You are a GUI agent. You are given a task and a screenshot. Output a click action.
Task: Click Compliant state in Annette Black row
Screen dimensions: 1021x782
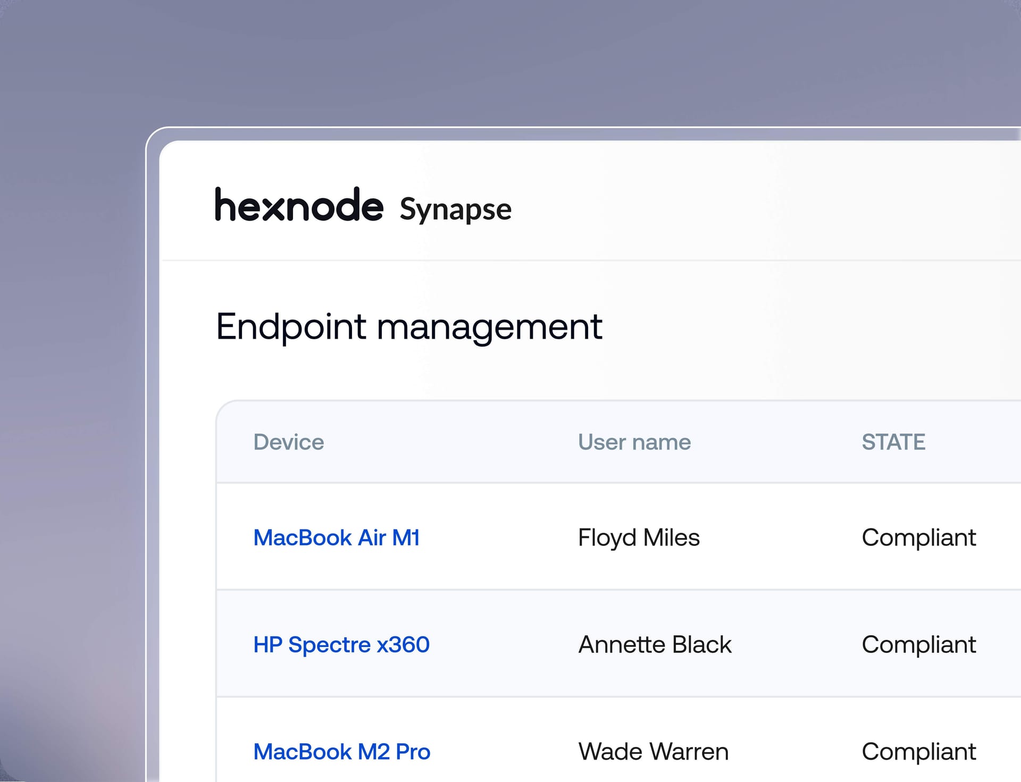[x=918, y=645]
